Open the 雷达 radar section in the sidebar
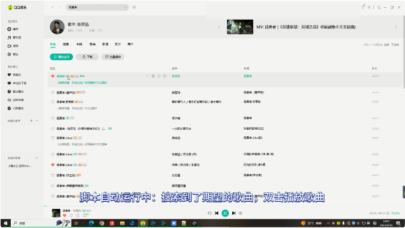The width and height of the screenshot is (405, 228). coord(13,54)
